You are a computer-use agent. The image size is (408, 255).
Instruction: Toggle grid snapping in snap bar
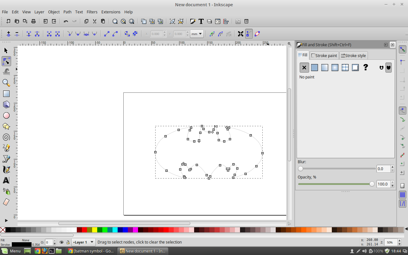[x=402, y=195]
